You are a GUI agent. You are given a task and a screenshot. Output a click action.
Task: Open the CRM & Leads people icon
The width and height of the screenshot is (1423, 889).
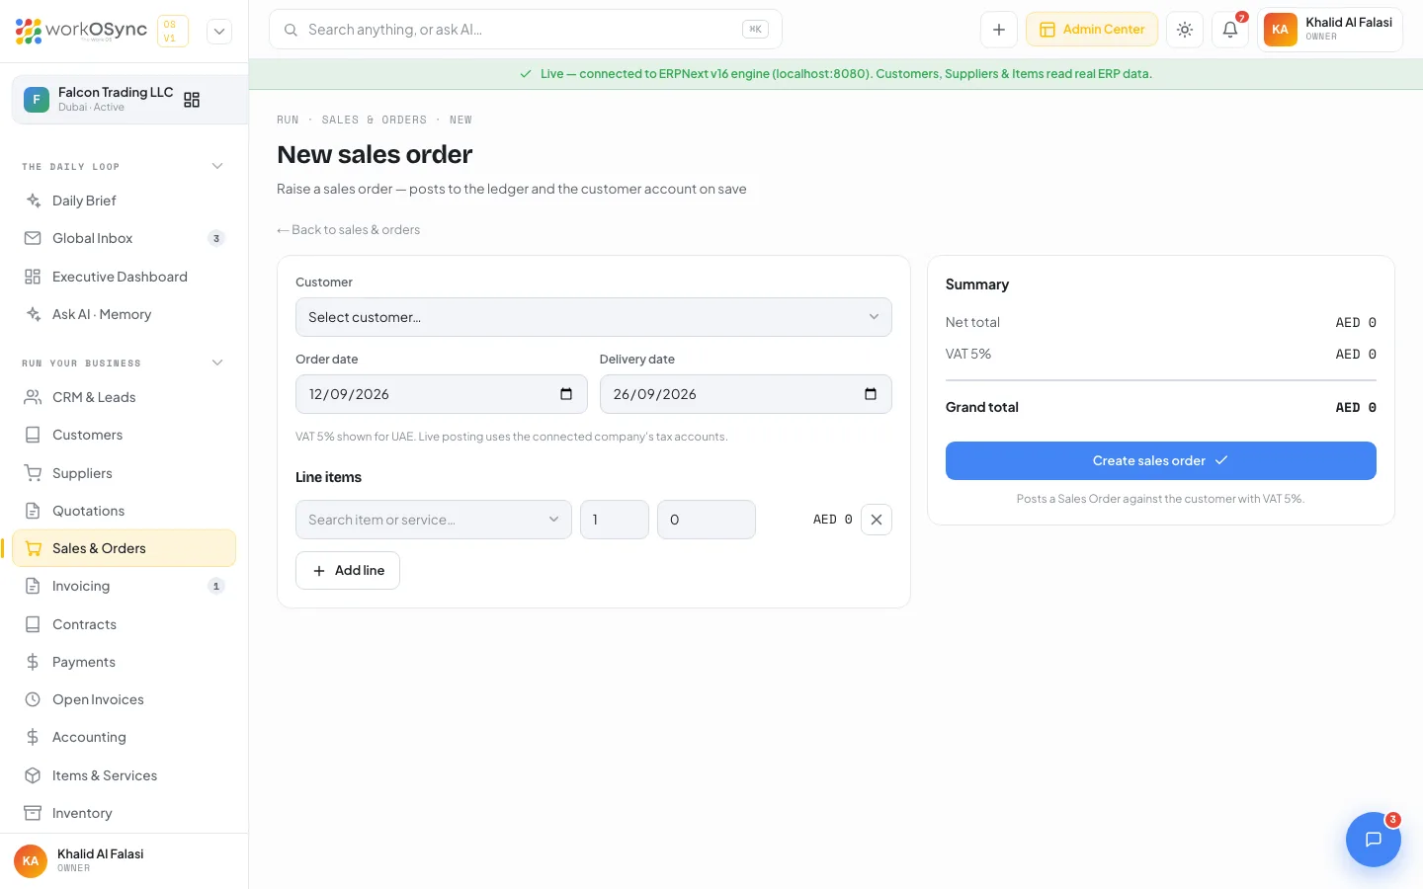[x=33, y=397]
